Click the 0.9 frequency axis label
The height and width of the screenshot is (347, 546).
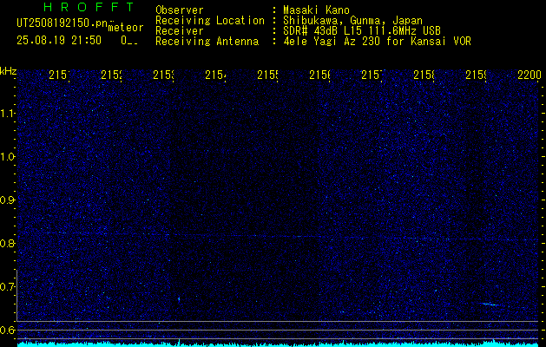8,200
